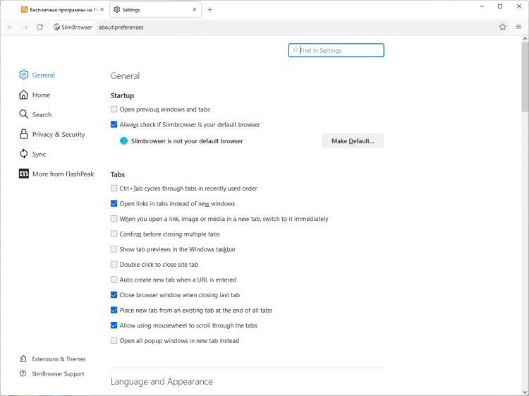Click the Reload page icon
The height and width of the screenshot is (396, 529).
pyautogui.click(x=39, y=27)
